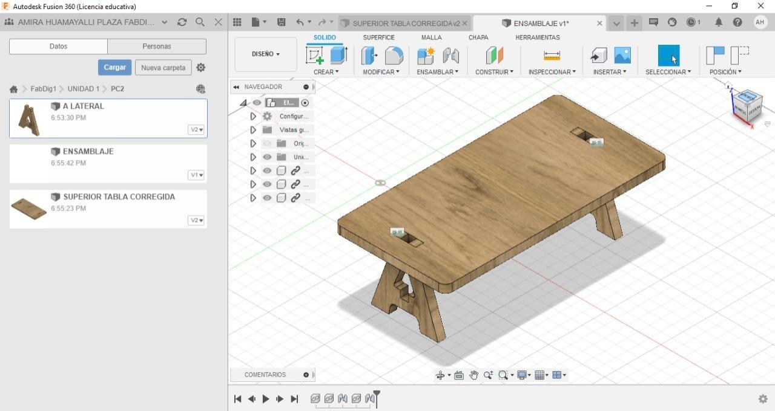
Task: Toggle the eye icon on the root component
Action: [x=257, y=103]
